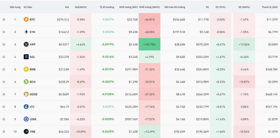Click the Chainlink (LINK) coin icon
The image size is (280, 138).
coord(26,119)
